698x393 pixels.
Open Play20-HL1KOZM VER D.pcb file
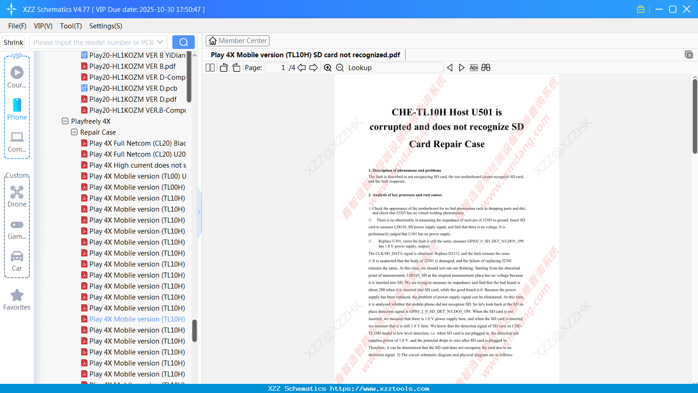133,88
